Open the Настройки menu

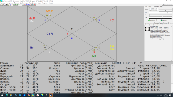pyautogui.click(x=45, y=3)
